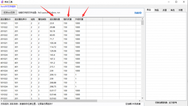
Task: Open the DataTXT文件修改 tab
Action: point(8,6)
